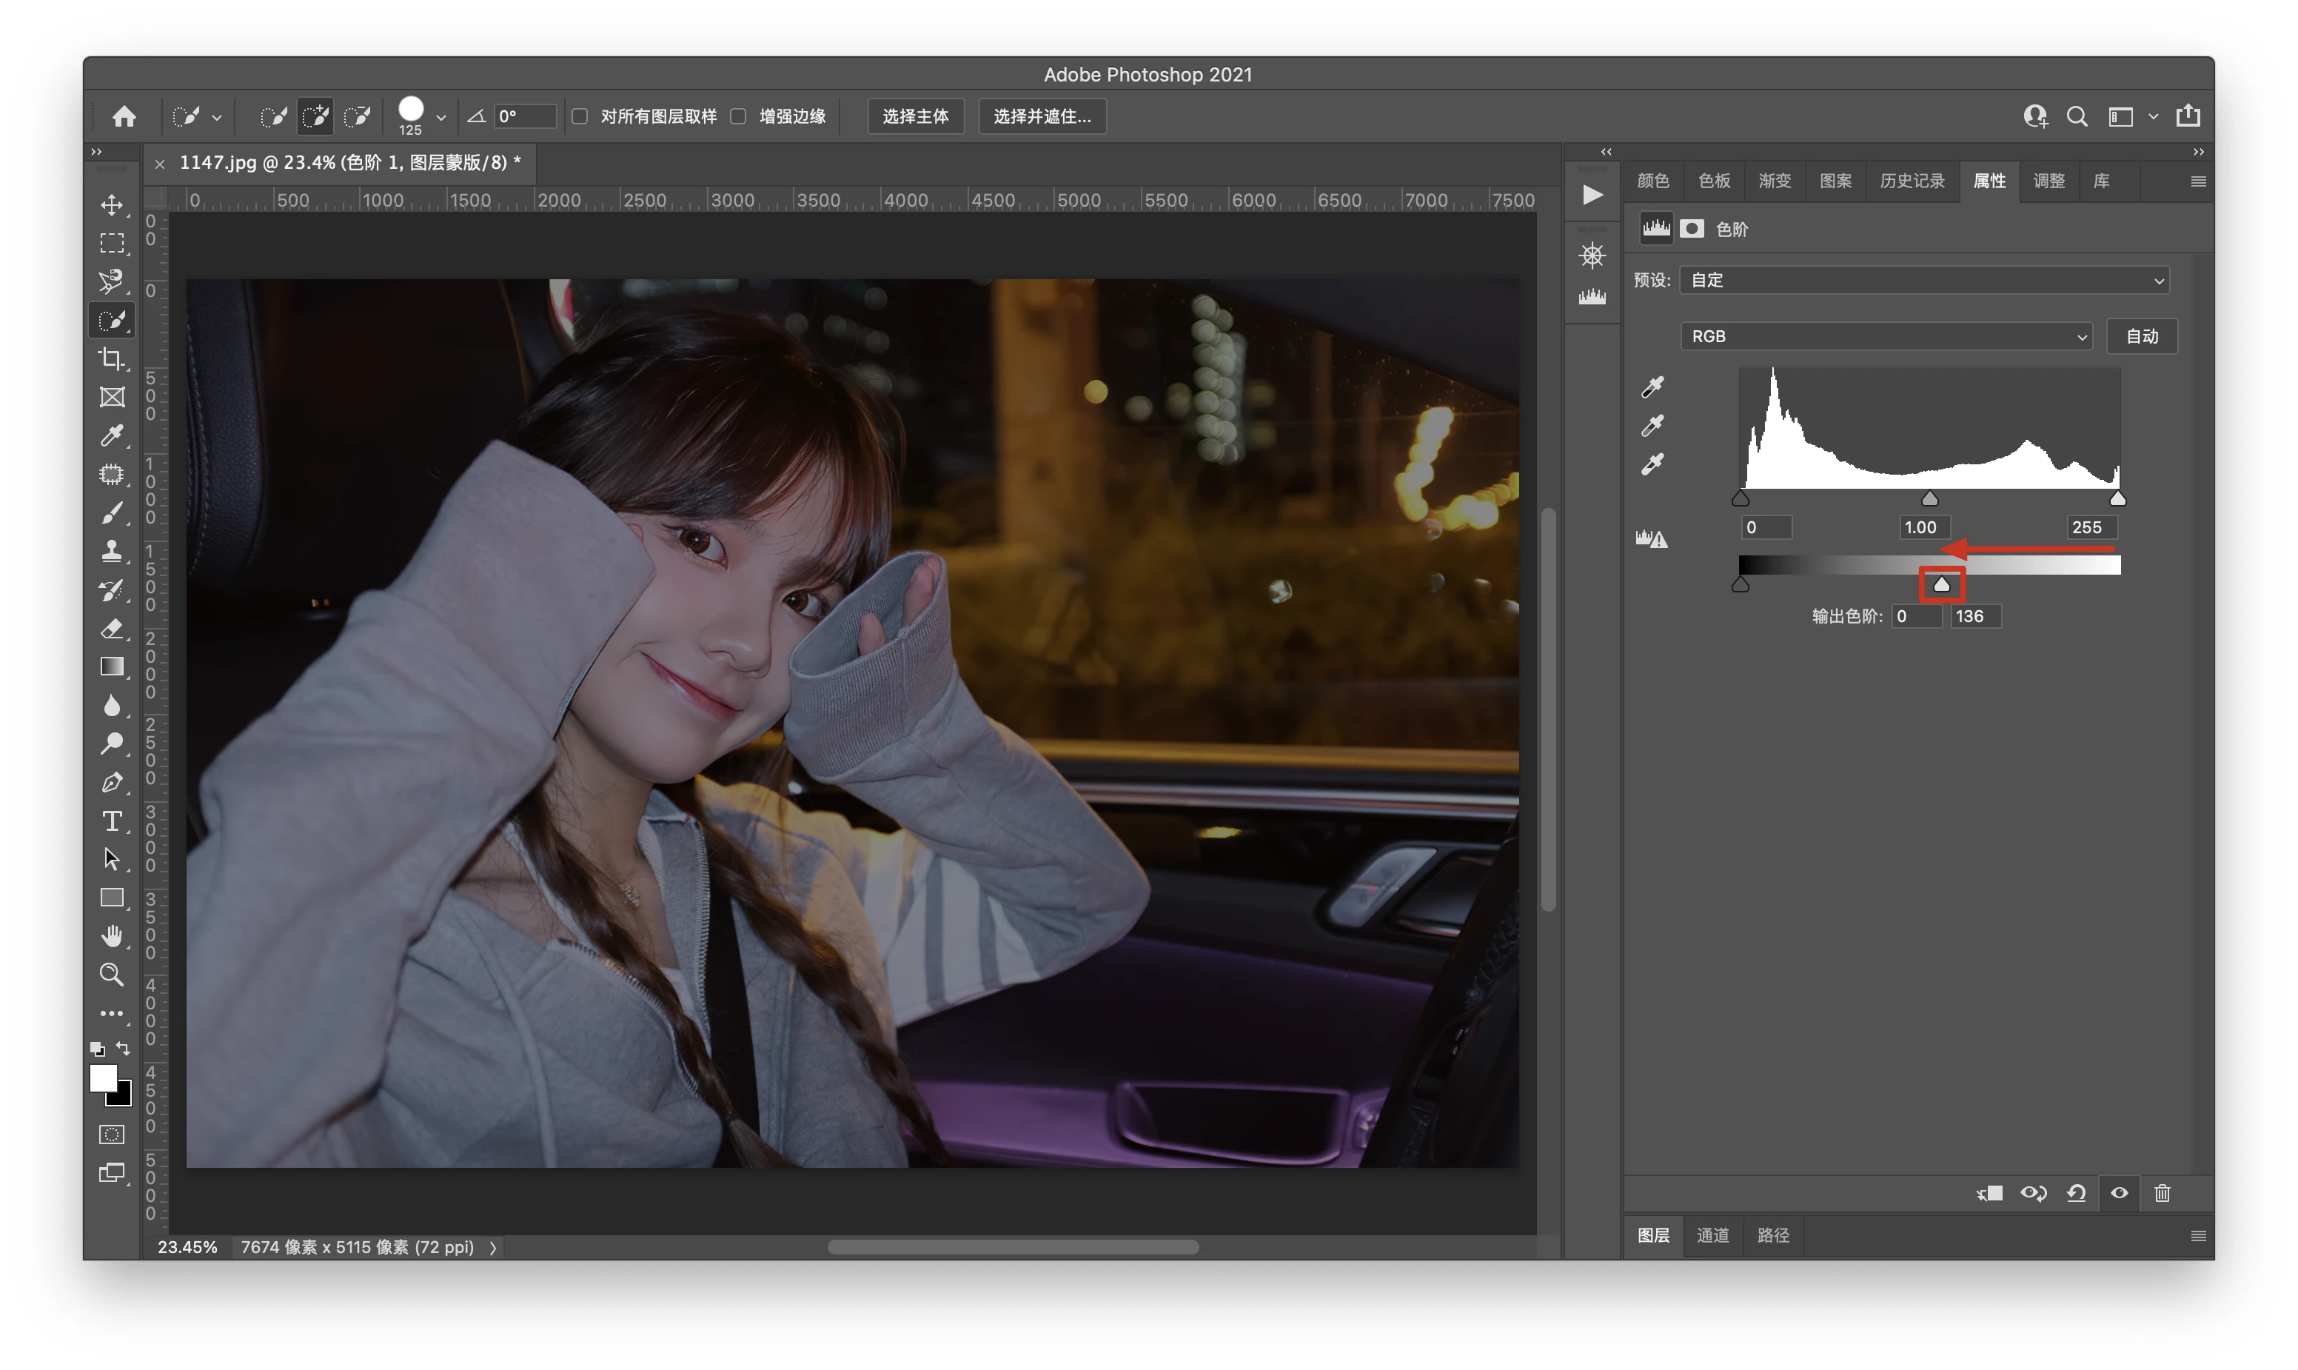The width and height of the screenshot is (2298, 1370).
Task: Click the 选择主体 button
Action: click(x=914, y=116)
